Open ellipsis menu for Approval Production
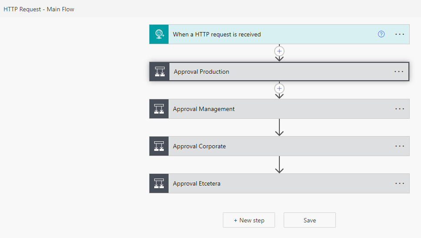This screenshot has width=421, height=238. (x=399, y=72)
